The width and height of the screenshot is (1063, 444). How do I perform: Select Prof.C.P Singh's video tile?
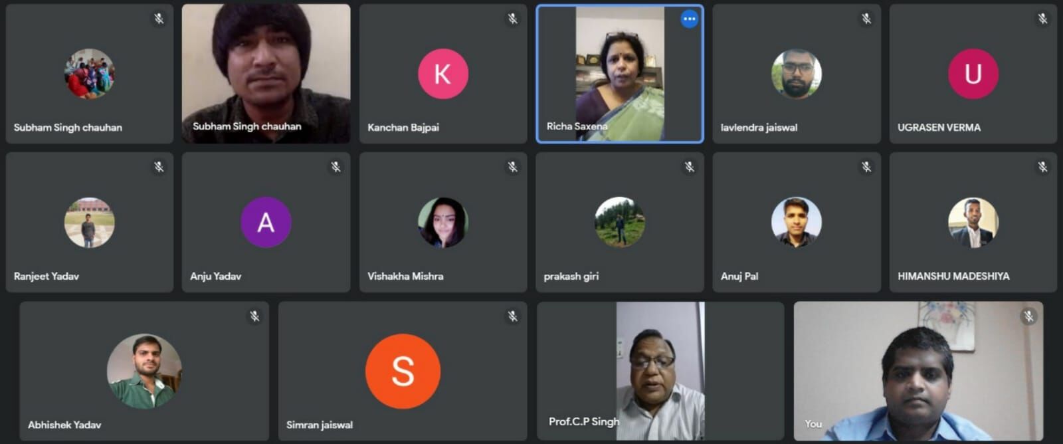pyautogui.click(x=660, y=371)
